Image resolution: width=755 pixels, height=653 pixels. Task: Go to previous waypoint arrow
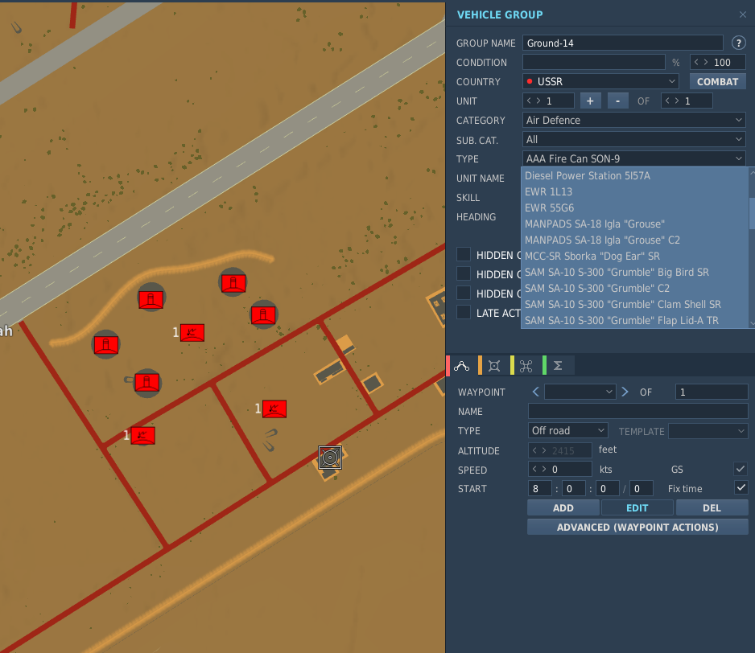click(535, 392)
